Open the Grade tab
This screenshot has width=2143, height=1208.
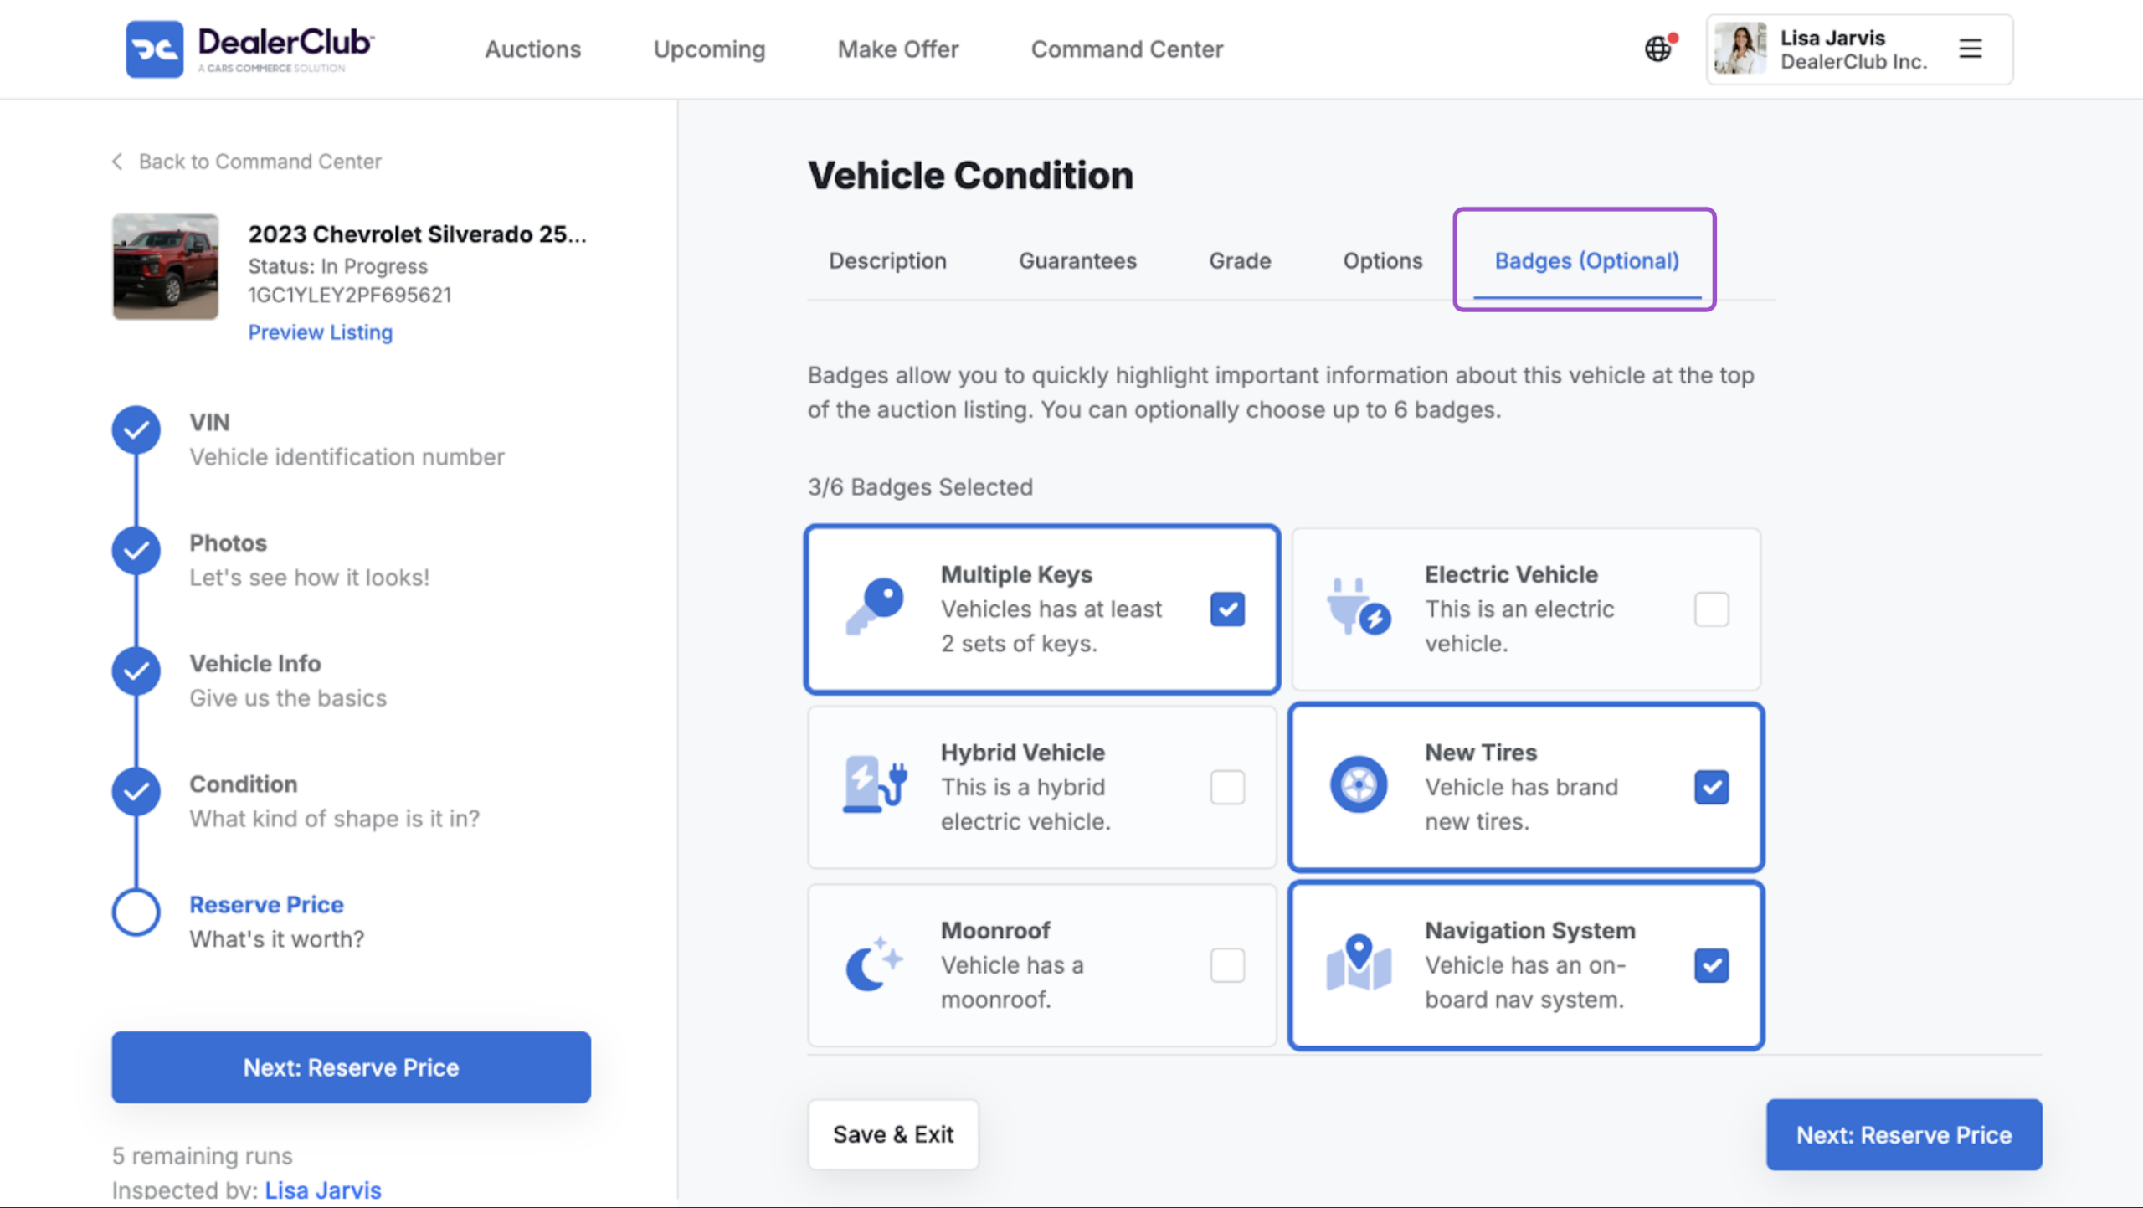point(1240,261)
